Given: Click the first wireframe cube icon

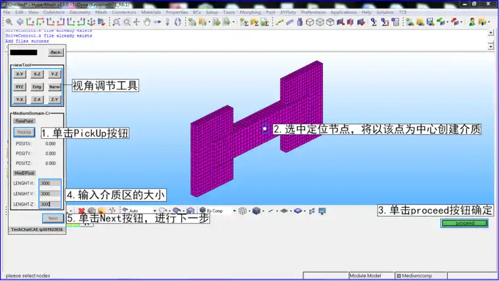Looking at the screenshot, I should [310, 22].
